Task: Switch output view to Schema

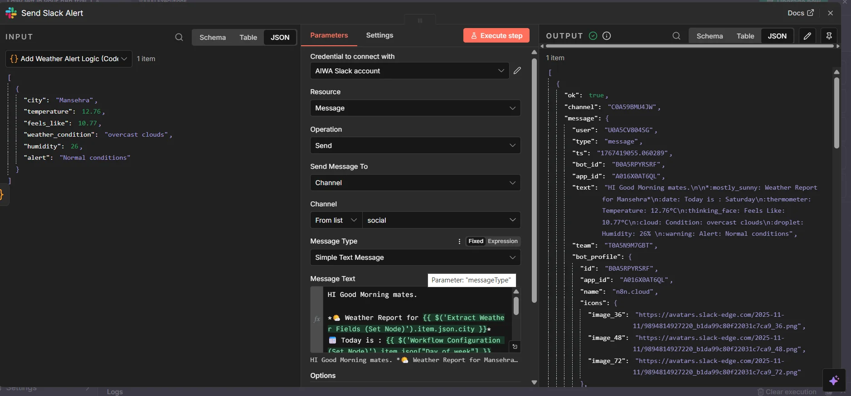Action: click(x=710, y=36)
